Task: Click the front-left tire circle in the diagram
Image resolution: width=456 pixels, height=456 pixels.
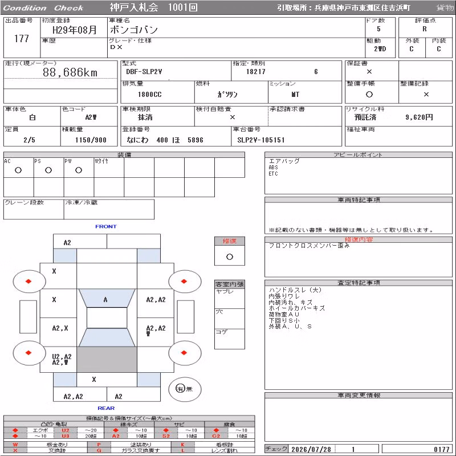Action: (29, 281)
